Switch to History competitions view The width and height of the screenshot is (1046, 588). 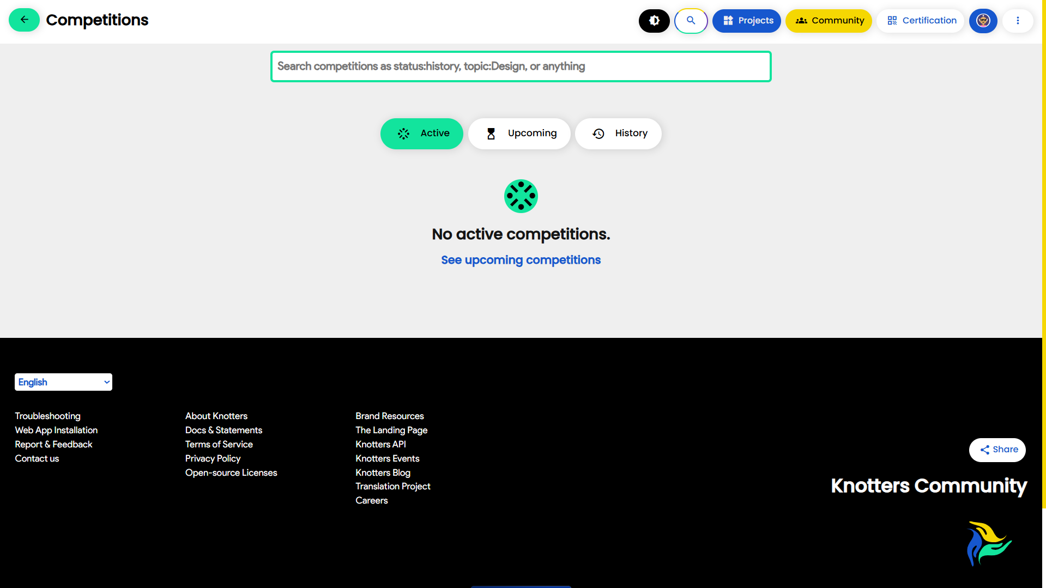pyautogui.click(x=618, y=134)
